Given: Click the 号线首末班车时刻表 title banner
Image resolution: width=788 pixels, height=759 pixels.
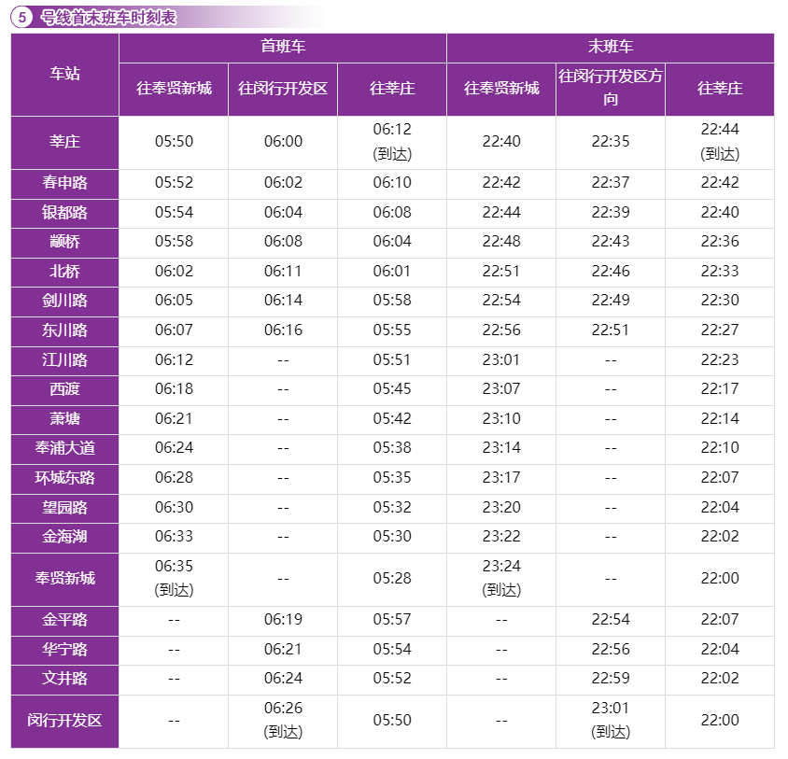Looking at the screenshot, I should 107,18.
